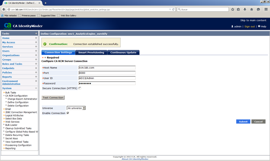Expand the Users task category
270x161 pixels.
click(x=36, y=51)
